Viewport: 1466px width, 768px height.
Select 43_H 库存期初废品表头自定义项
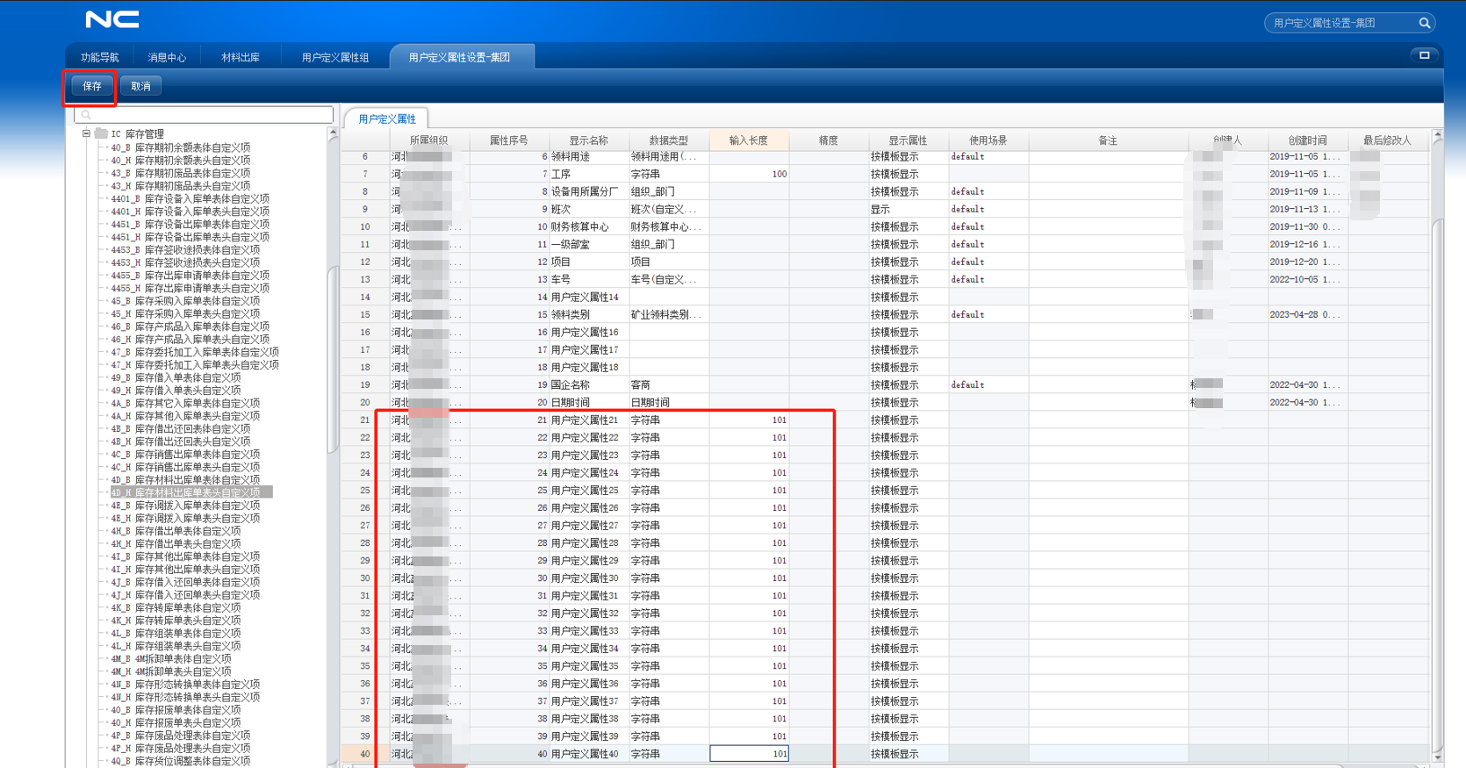pos(180,186)
